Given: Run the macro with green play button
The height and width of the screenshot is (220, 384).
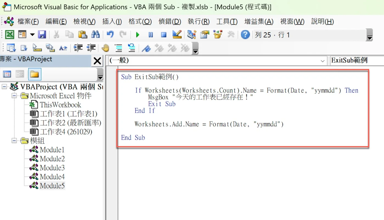Looking at the screenshot, I should [138, 35].
